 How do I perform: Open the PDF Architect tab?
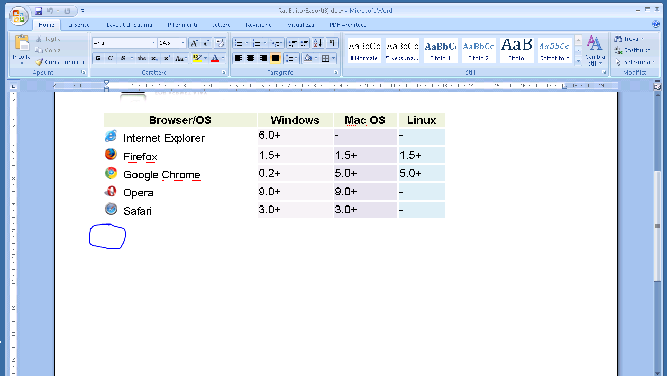[x=348, y=25]
